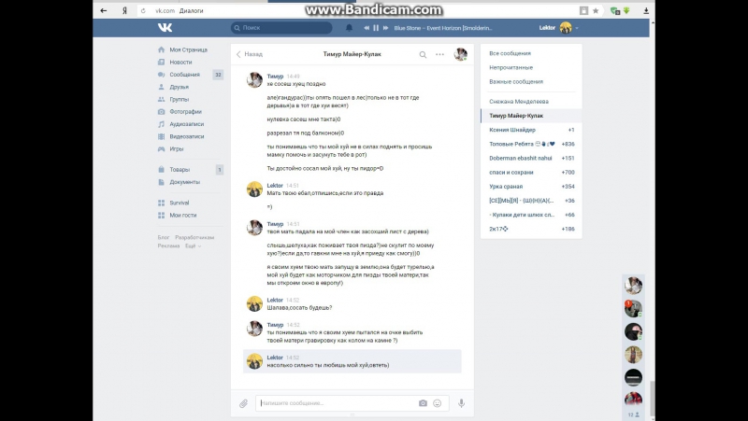Image resolution: width=748 pixels, height=421 pixels.
Task: Click the VK logo in header
Action: (x=165, y=28)
